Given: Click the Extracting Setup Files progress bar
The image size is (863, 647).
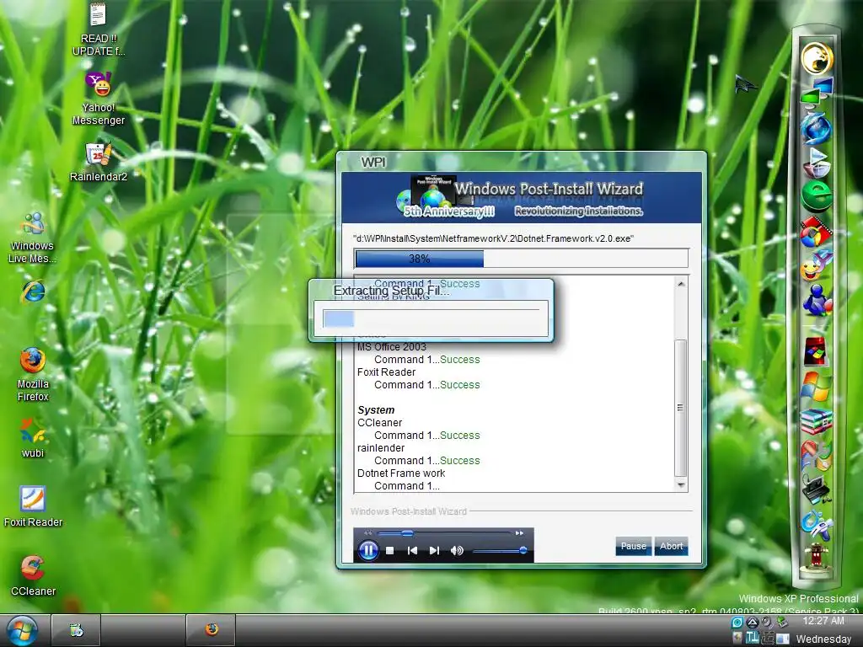Looking at the screenshot, I should point(431,318).
